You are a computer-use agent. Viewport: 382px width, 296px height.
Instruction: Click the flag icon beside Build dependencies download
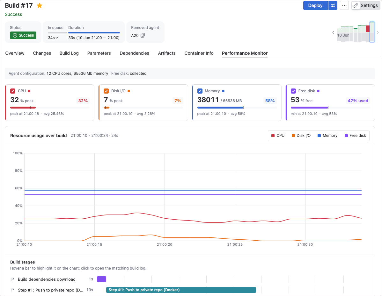[13, 279]
